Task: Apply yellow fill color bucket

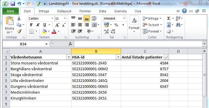Action: 44,31
